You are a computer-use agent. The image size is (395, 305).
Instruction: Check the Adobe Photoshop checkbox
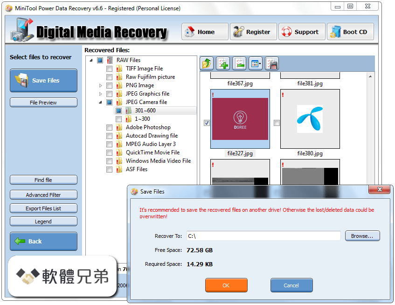pos(109,127)
